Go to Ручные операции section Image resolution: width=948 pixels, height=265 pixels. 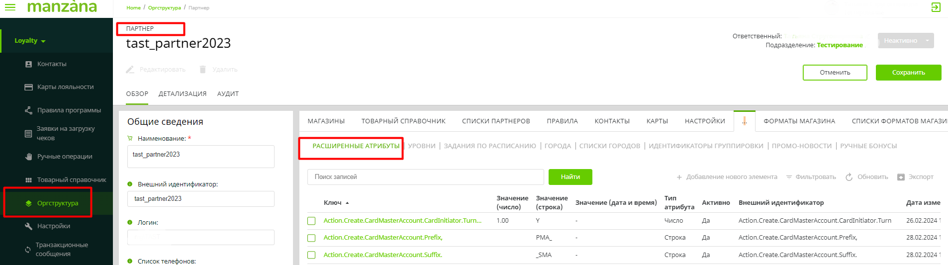click(x=65, y=157)
